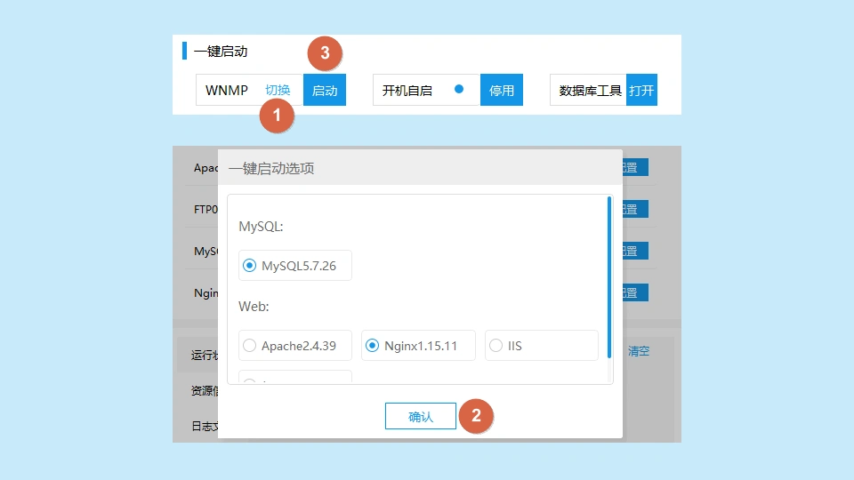
Task: Click the 切换 link beside WNMP
Action: (x=278, y=90)
